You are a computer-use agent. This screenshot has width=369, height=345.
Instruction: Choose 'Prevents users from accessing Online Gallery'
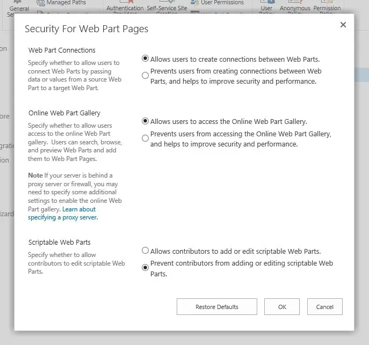(x=145, y=138)
